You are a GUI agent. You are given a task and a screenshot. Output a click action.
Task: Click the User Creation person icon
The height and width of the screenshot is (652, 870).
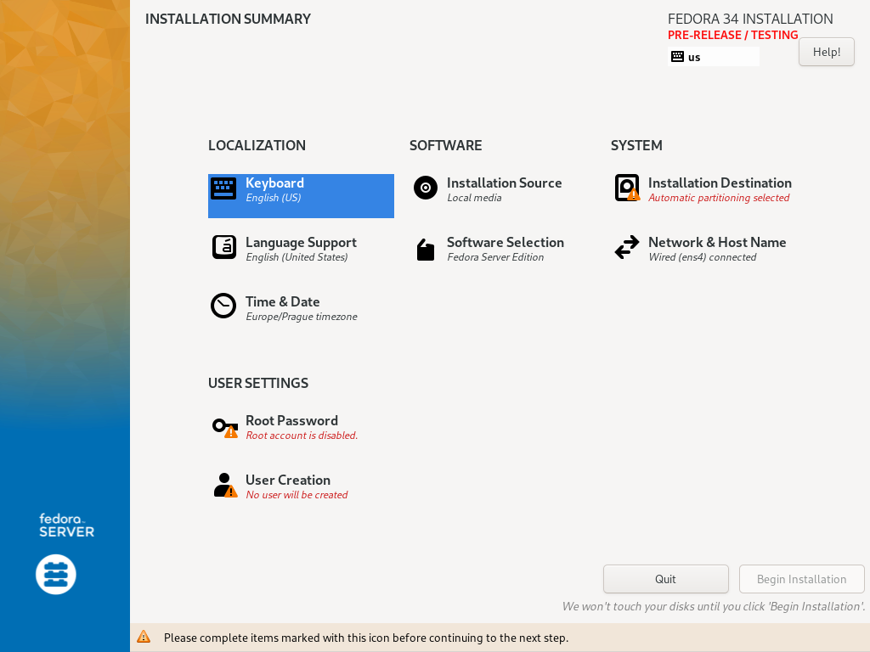[x=225, y=485]
